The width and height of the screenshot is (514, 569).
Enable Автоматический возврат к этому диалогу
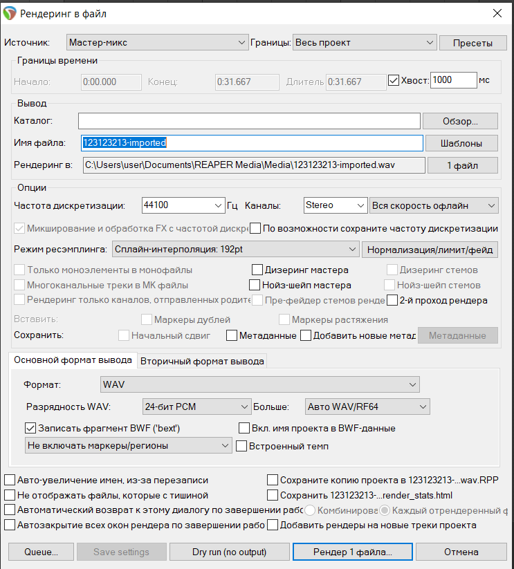[10, 510]
